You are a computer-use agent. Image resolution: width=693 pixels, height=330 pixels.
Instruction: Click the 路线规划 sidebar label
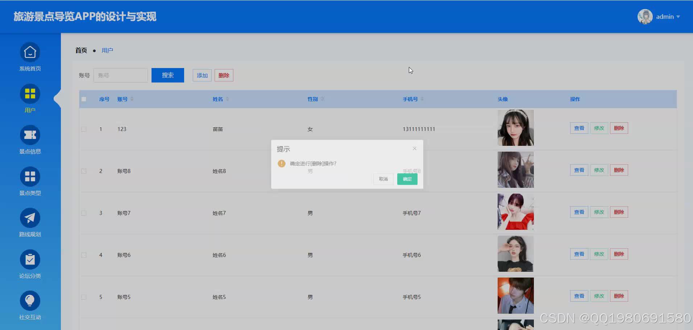coord(30,234)
